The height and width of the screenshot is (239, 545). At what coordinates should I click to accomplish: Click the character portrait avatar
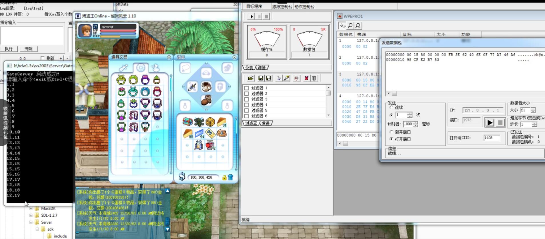point(85,31)
